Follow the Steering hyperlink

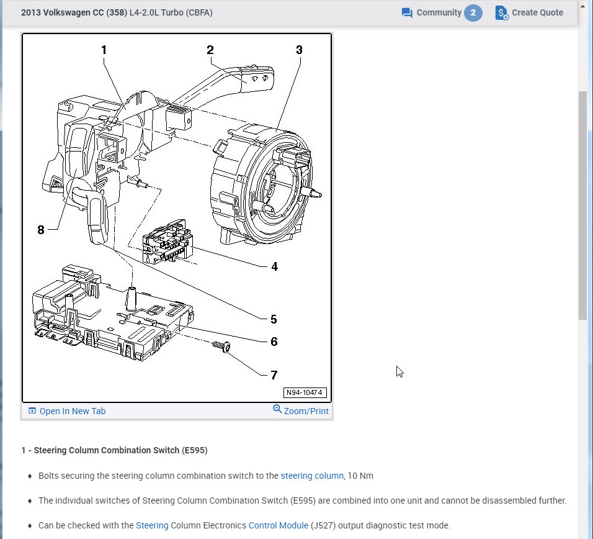coord(152,525)
